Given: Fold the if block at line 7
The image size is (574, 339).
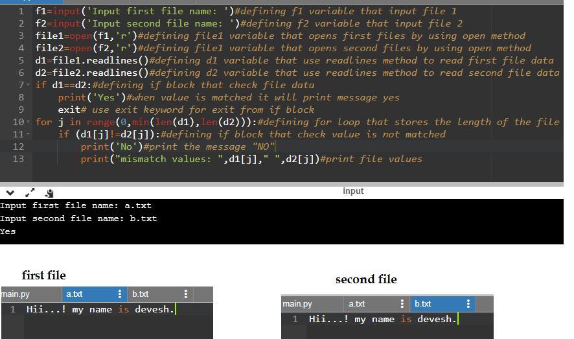Looking at the screenshot, I should click(29, 86).
